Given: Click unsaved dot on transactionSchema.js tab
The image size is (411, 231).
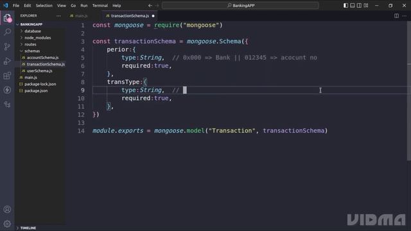Looking at the screenshot, I should [x=153, y=16].
